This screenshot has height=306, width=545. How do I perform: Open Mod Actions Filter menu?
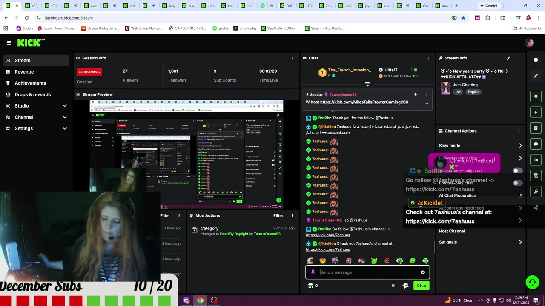click(x=278, y=215)
